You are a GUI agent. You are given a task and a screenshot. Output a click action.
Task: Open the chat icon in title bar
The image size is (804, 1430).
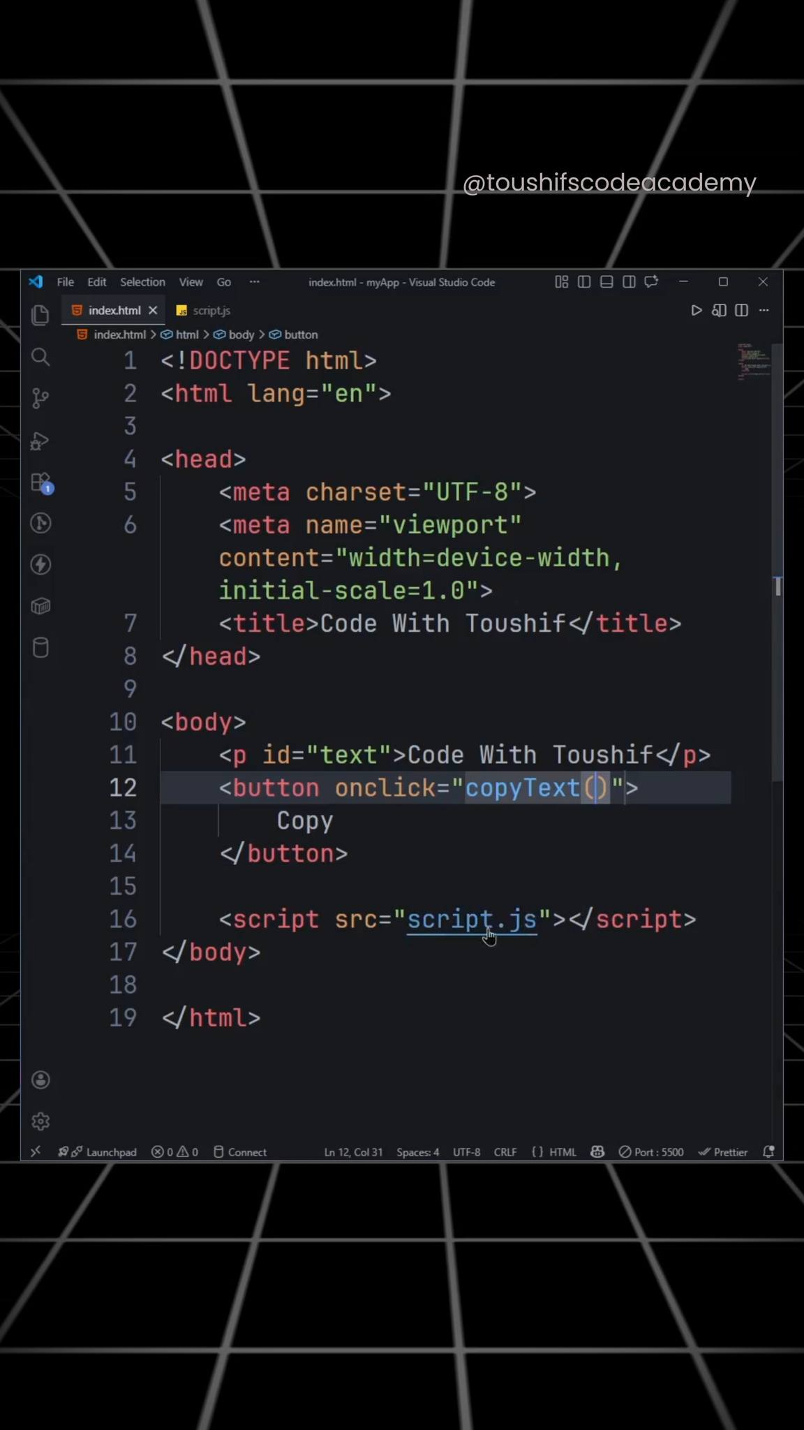pyautogui.click(x=651, y=282)
